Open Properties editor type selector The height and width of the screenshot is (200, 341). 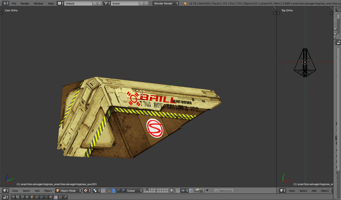pos(5,197)
